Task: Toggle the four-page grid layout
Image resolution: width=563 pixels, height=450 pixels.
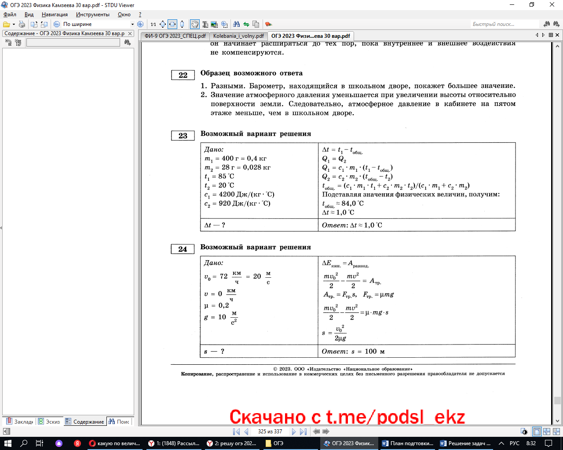Action: tap(547, 432)
